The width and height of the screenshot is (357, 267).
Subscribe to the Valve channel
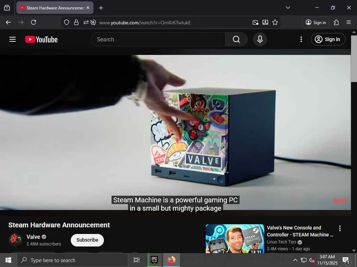click(87, 240)
